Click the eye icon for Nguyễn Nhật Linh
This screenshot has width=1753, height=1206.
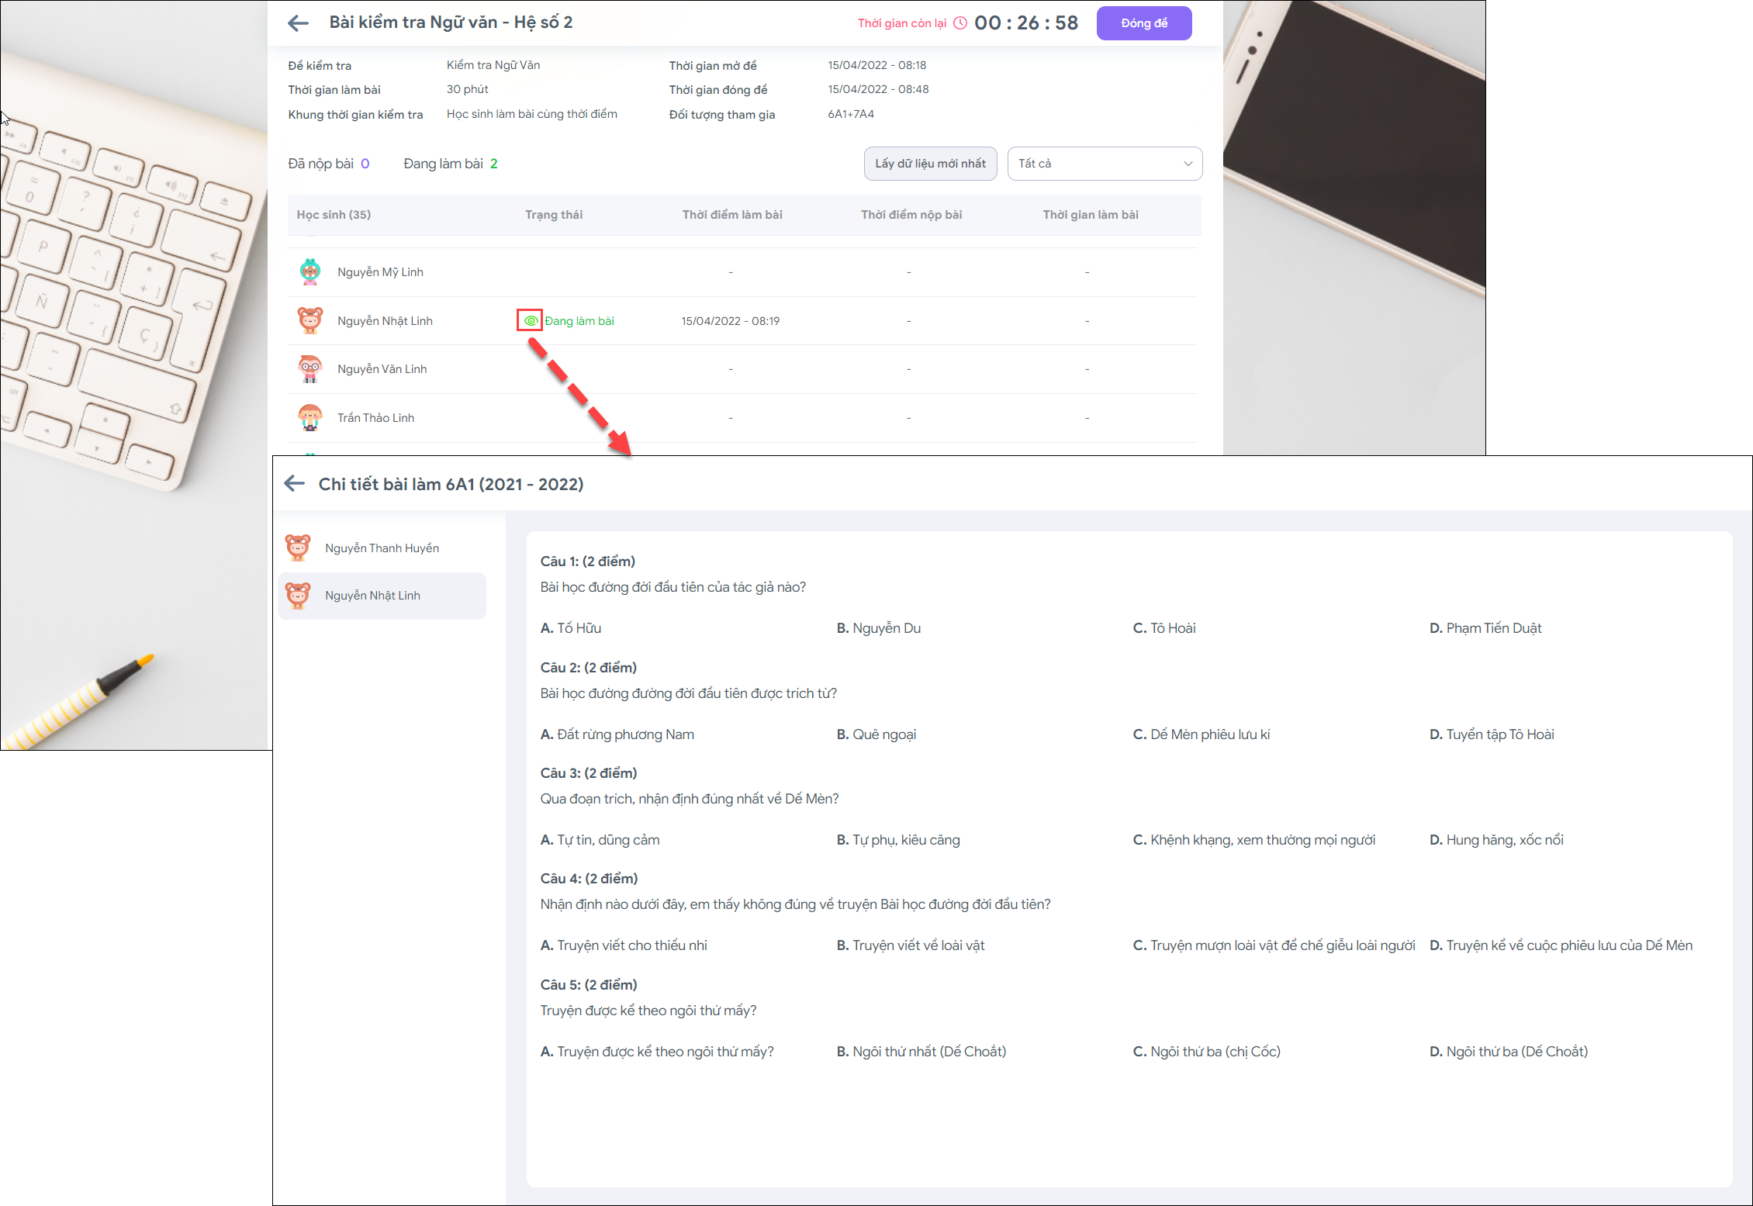click(531, 320)
